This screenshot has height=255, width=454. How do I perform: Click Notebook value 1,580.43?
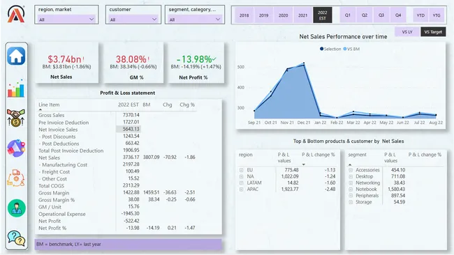pos(397,190)
